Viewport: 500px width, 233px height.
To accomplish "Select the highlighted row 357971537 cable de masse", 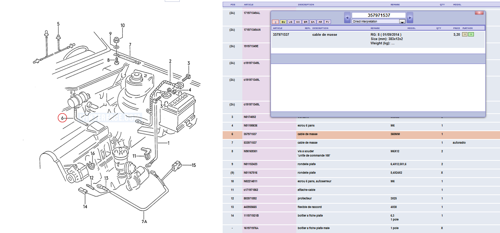I will [361, 134].
